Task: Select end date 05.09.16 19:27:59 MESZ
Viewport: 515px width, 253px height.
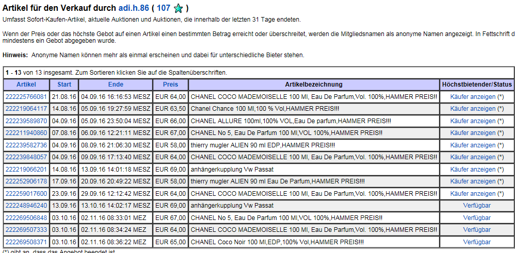Action: click(116, 109)
